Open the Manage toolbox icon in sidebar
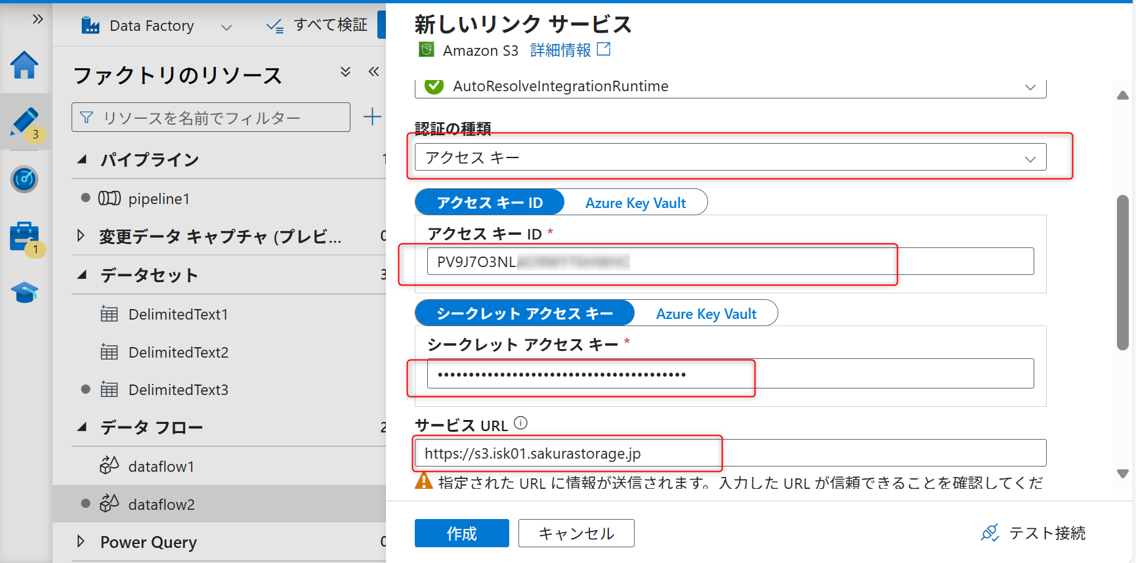 [x=24, y=236]
